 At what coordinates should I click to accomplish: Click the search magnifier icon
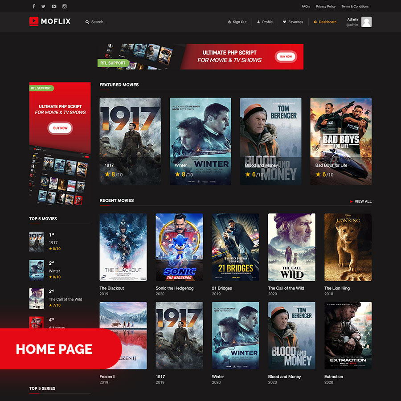click(87, 22)
